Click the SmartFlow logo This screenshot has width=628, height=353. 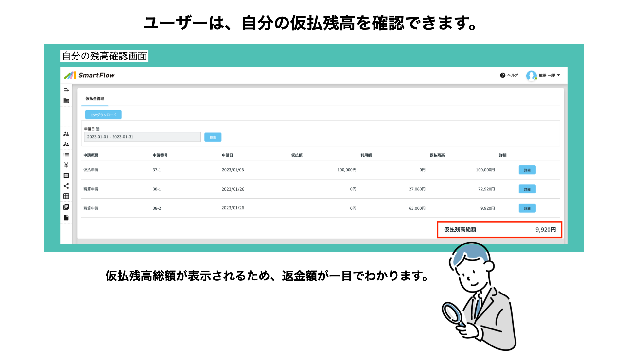pos(90,76)
